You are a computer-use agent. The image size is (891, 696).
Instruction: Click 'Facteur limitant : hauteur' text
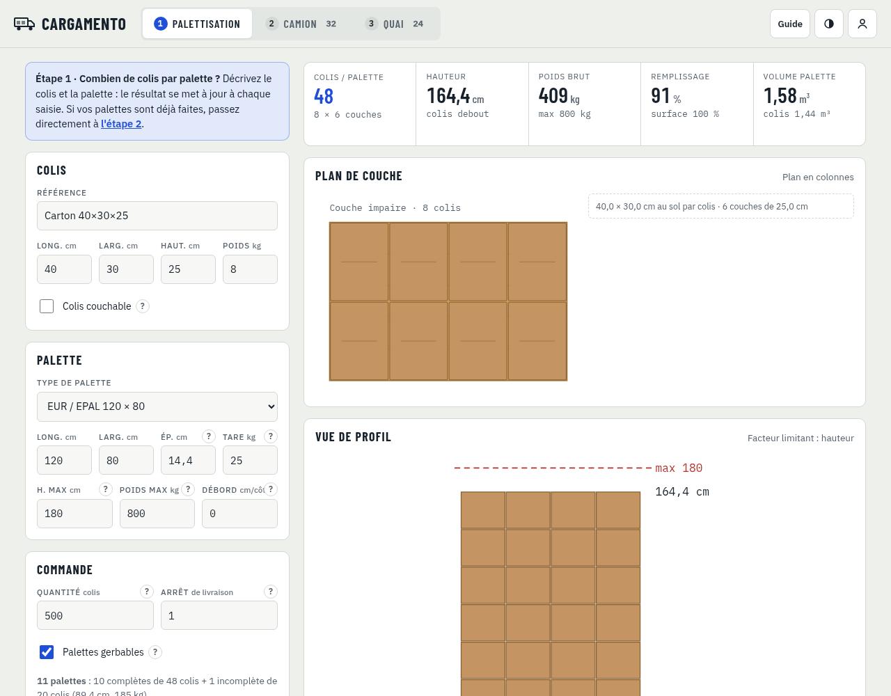tap(801, 438)
